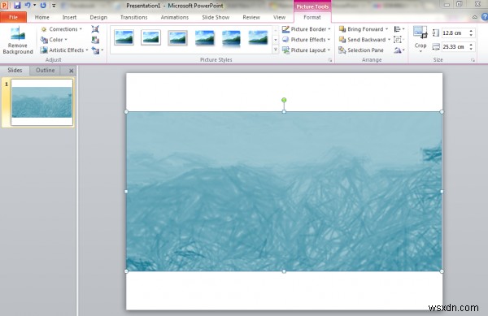Switch to the Insert tab
Viewport: 488px width, 316px height.
(69, 17)
